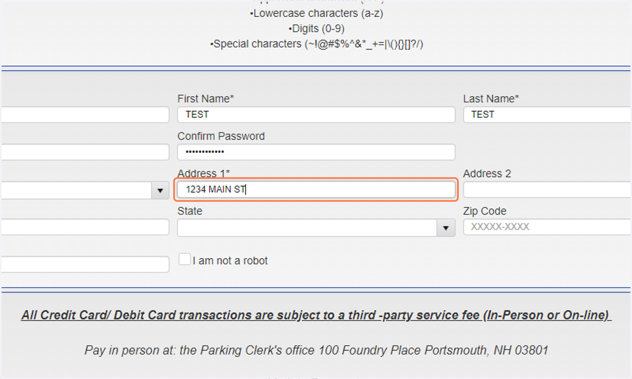This screenshot has height=379, width=632.
Task: Click the Special characters requirement line
Action: pyautogui.click(x=316, y=44)
